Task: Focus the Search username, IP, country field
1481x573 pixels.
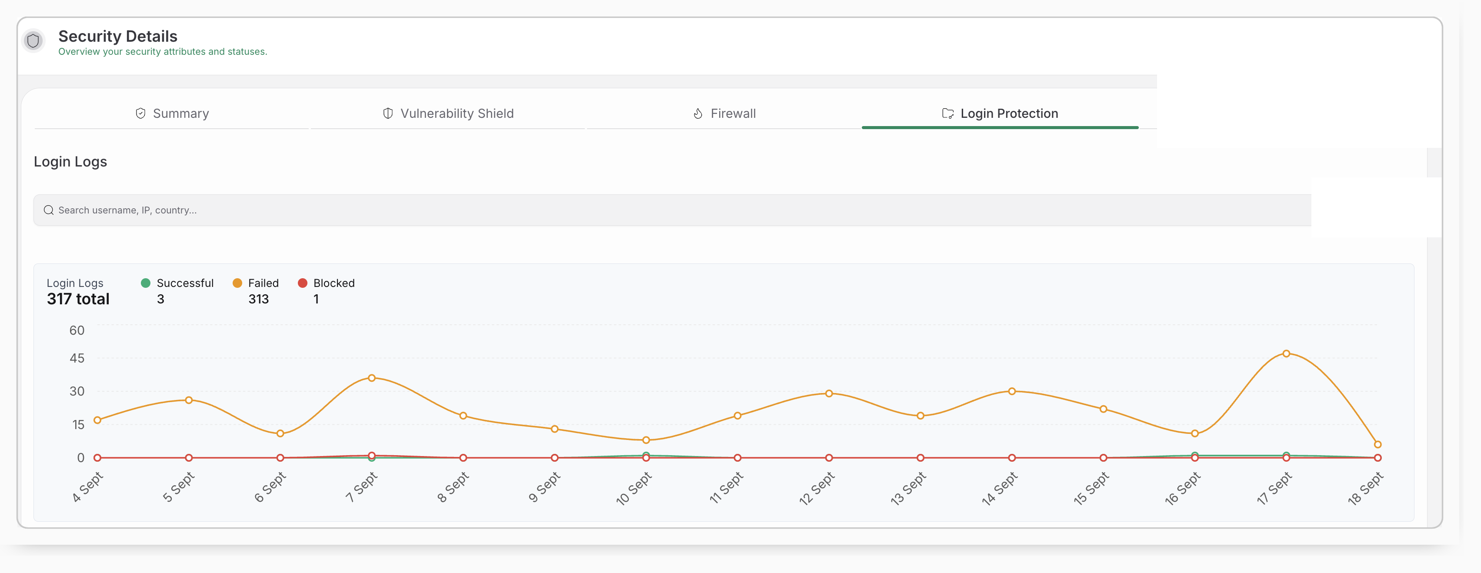Action: click(672, 210)
